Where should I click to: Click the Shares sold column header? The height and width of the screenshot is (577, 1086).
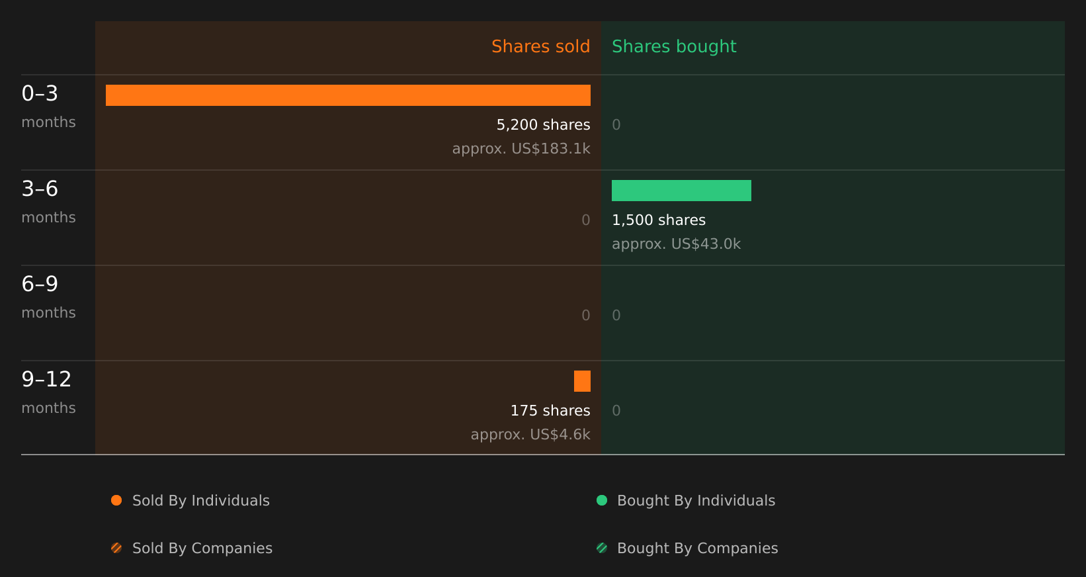click(540, 46)
